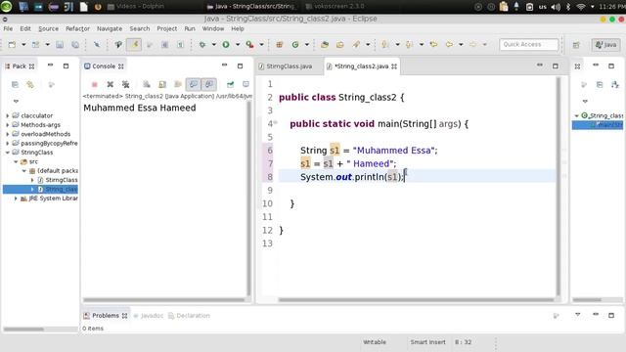Viewport: 626px width, 352px height.
Task: Remove all terminated launches in Console
Action: [126, 84]
